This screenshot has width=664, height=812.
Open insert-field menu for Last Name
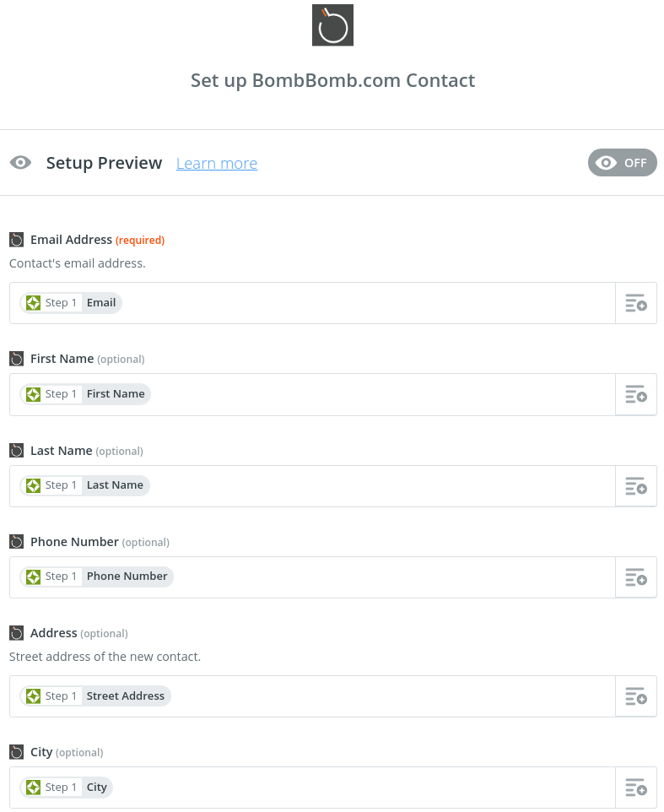click(636, 485)
